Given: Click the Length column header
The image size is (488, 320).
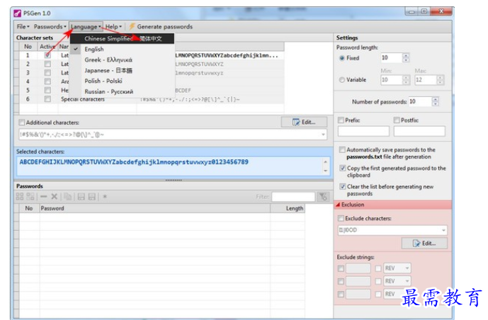Looking at the screenshot, I should point(288,208).
